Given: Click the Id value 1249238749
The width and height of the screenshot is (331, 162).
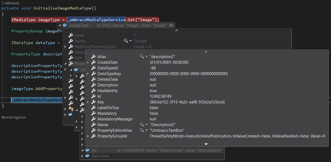Looking at the screenshot, I should click(161, 96).
